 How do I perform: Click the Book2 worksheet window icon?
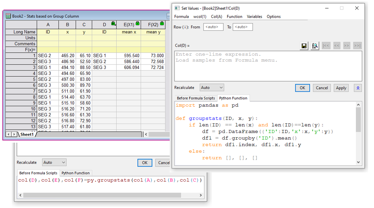[x=8, y=16]
